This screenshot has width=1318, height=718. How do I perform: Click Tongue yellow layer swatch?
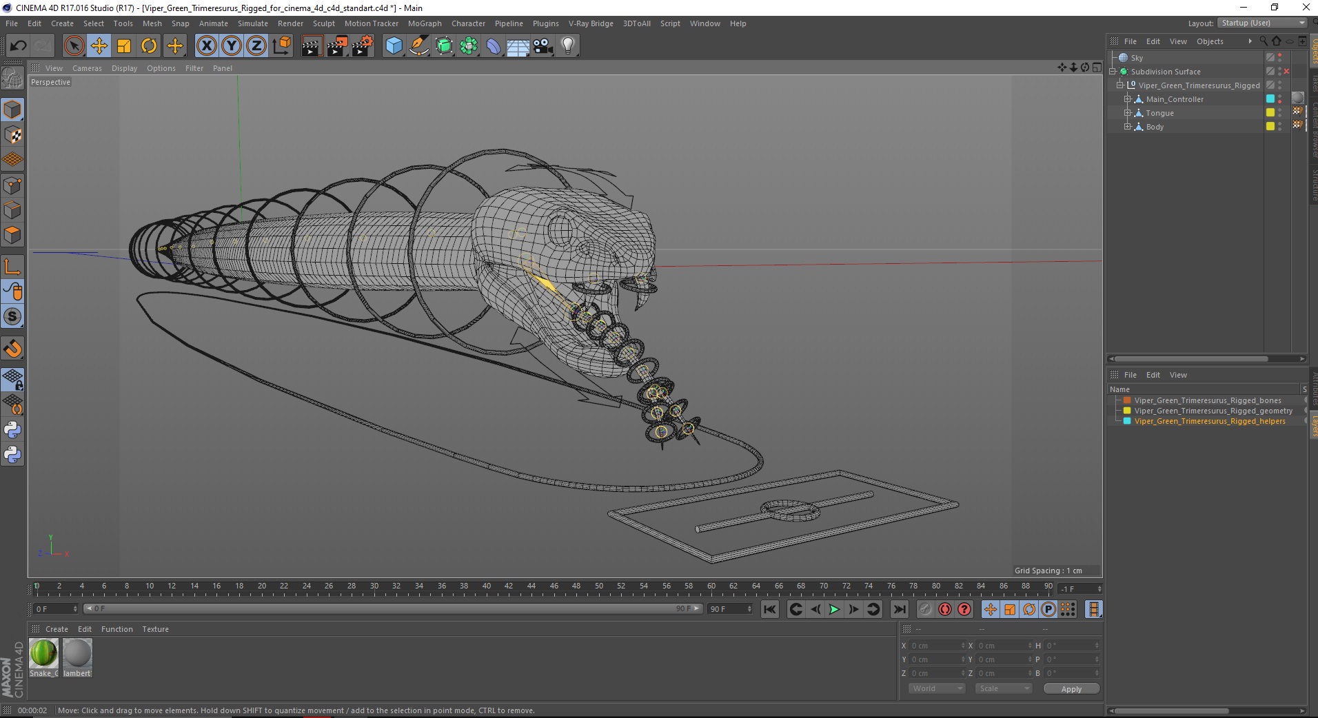tap(1270, 113)
